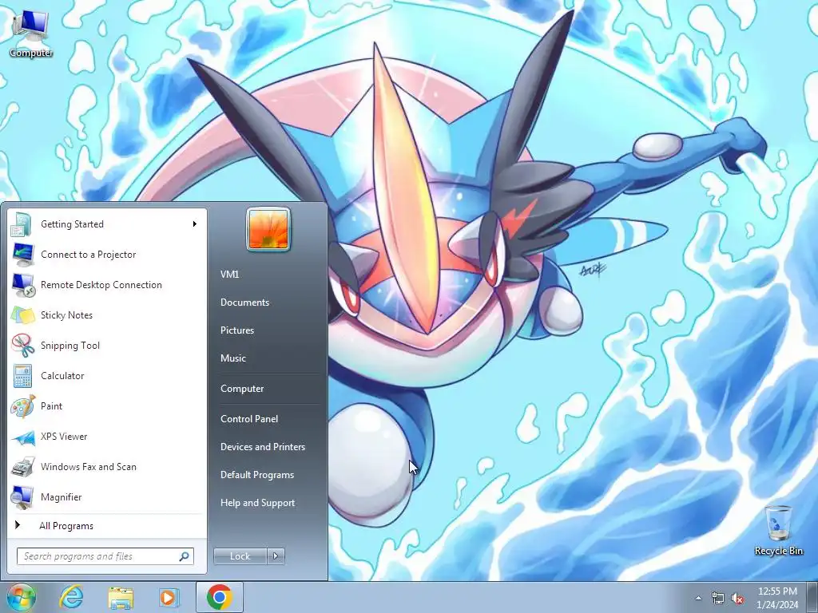Click the "Remote Desktop Connection" label
This screenshot has height=613, width=818.
click(x=101, y=285)
